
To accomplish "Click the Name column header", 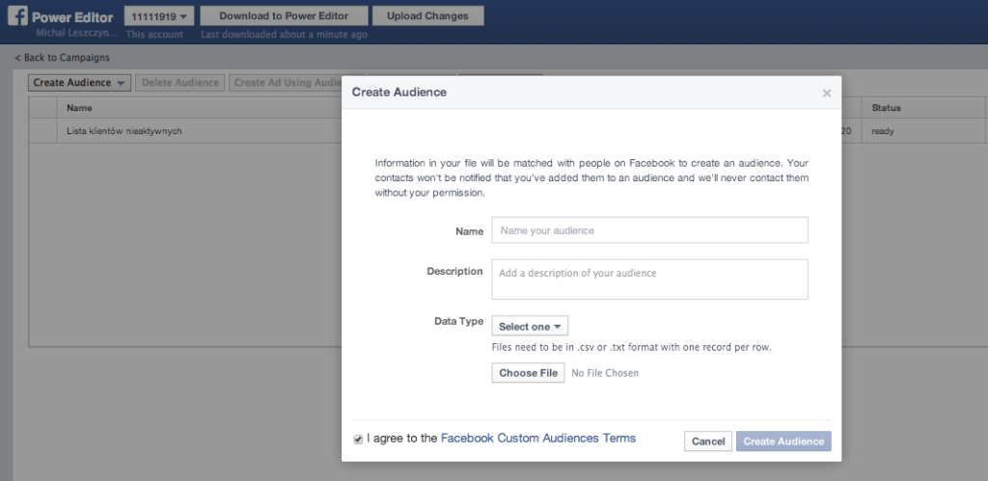I will click(x=79, y=108).
